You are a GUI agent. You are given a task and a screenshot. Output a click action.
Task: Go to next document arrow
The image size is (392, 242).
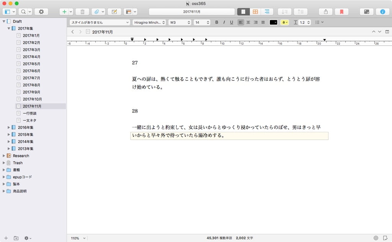pos(379,32)
